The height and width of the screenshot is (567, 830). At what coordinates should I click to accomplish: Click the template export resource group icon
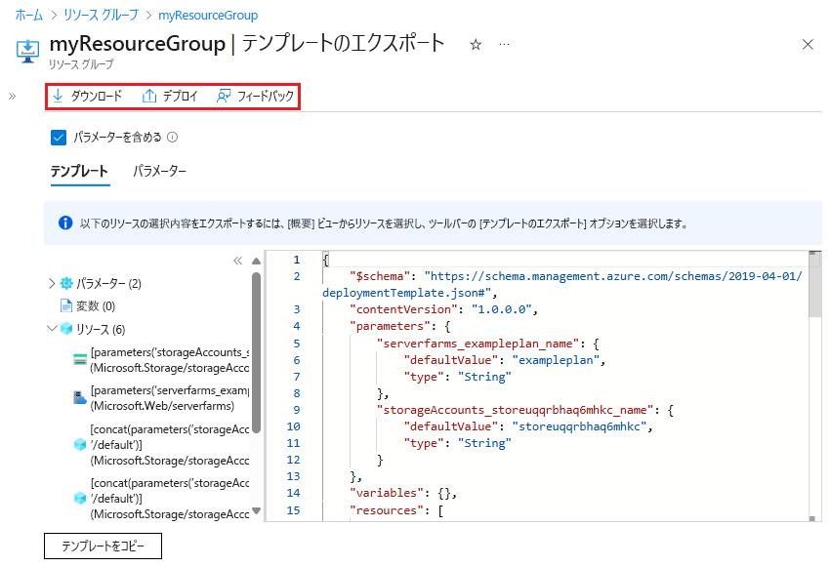[27, 52]
